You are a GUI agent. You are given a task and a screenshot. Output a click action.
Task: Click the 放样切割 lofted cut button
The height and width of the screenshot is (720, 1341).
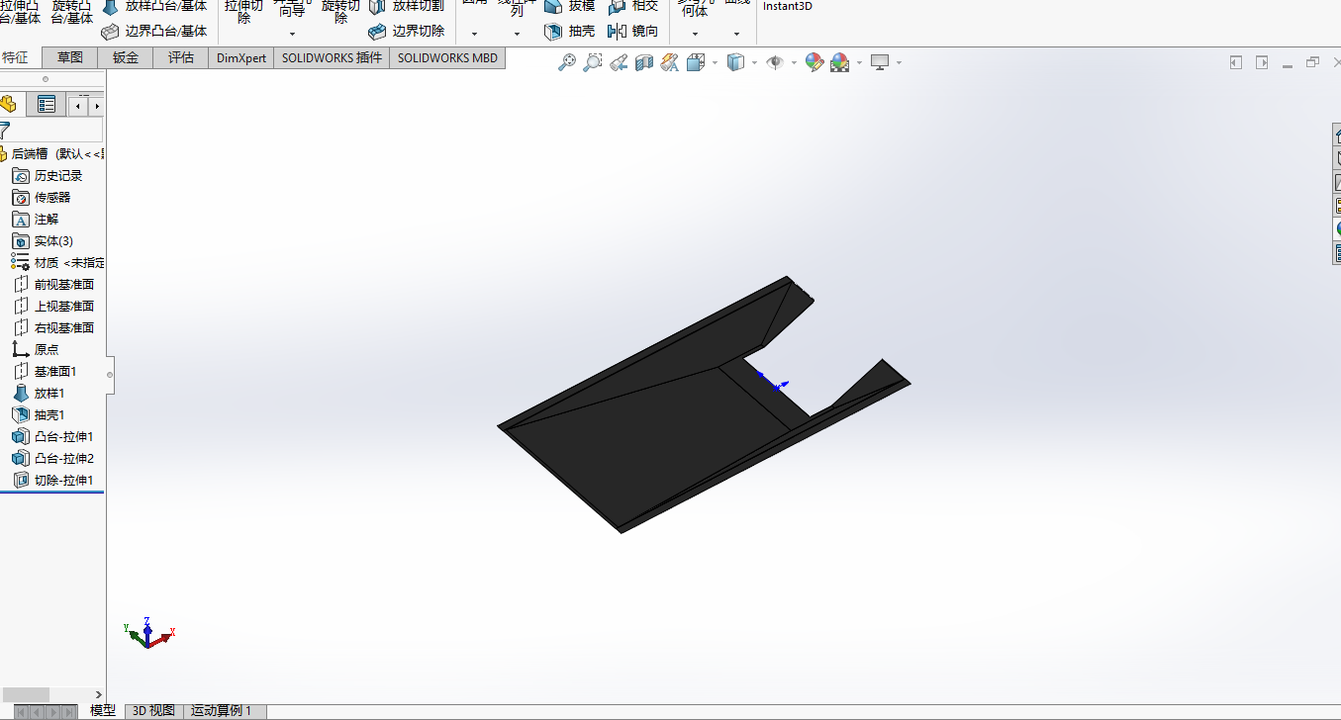click(407, 6)
